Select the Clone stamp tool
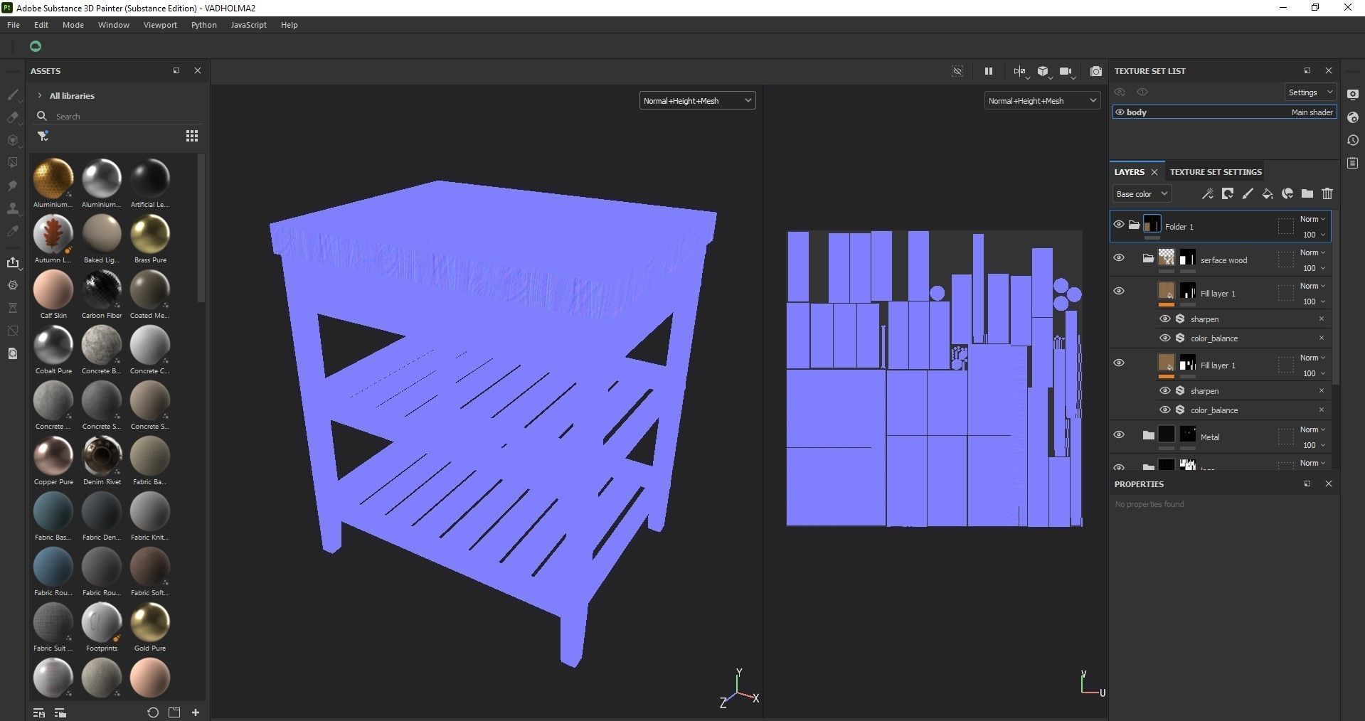Screen dimensions: 1365x721 pyautogui.click(x=13, y=208)
